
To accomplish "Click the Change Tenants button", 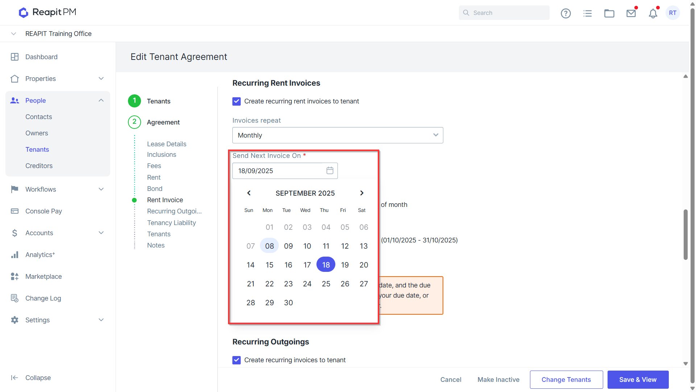I will pos(566,380).
